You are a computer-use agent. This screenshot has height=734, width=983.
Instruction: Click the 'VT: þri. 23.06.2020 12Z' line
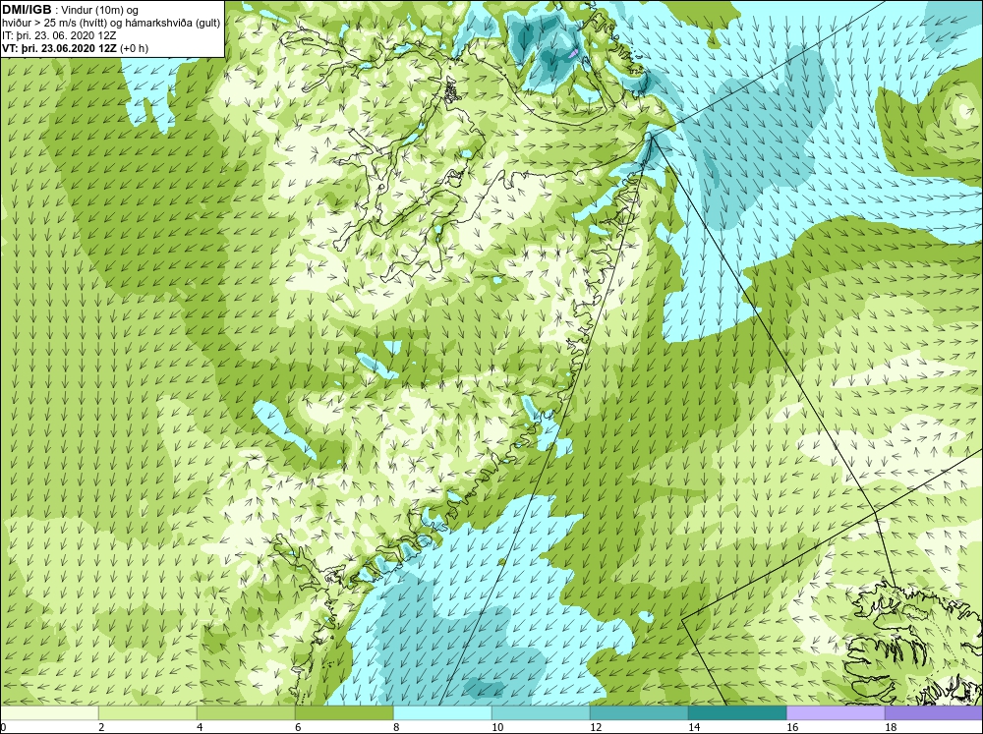(60, 48)
